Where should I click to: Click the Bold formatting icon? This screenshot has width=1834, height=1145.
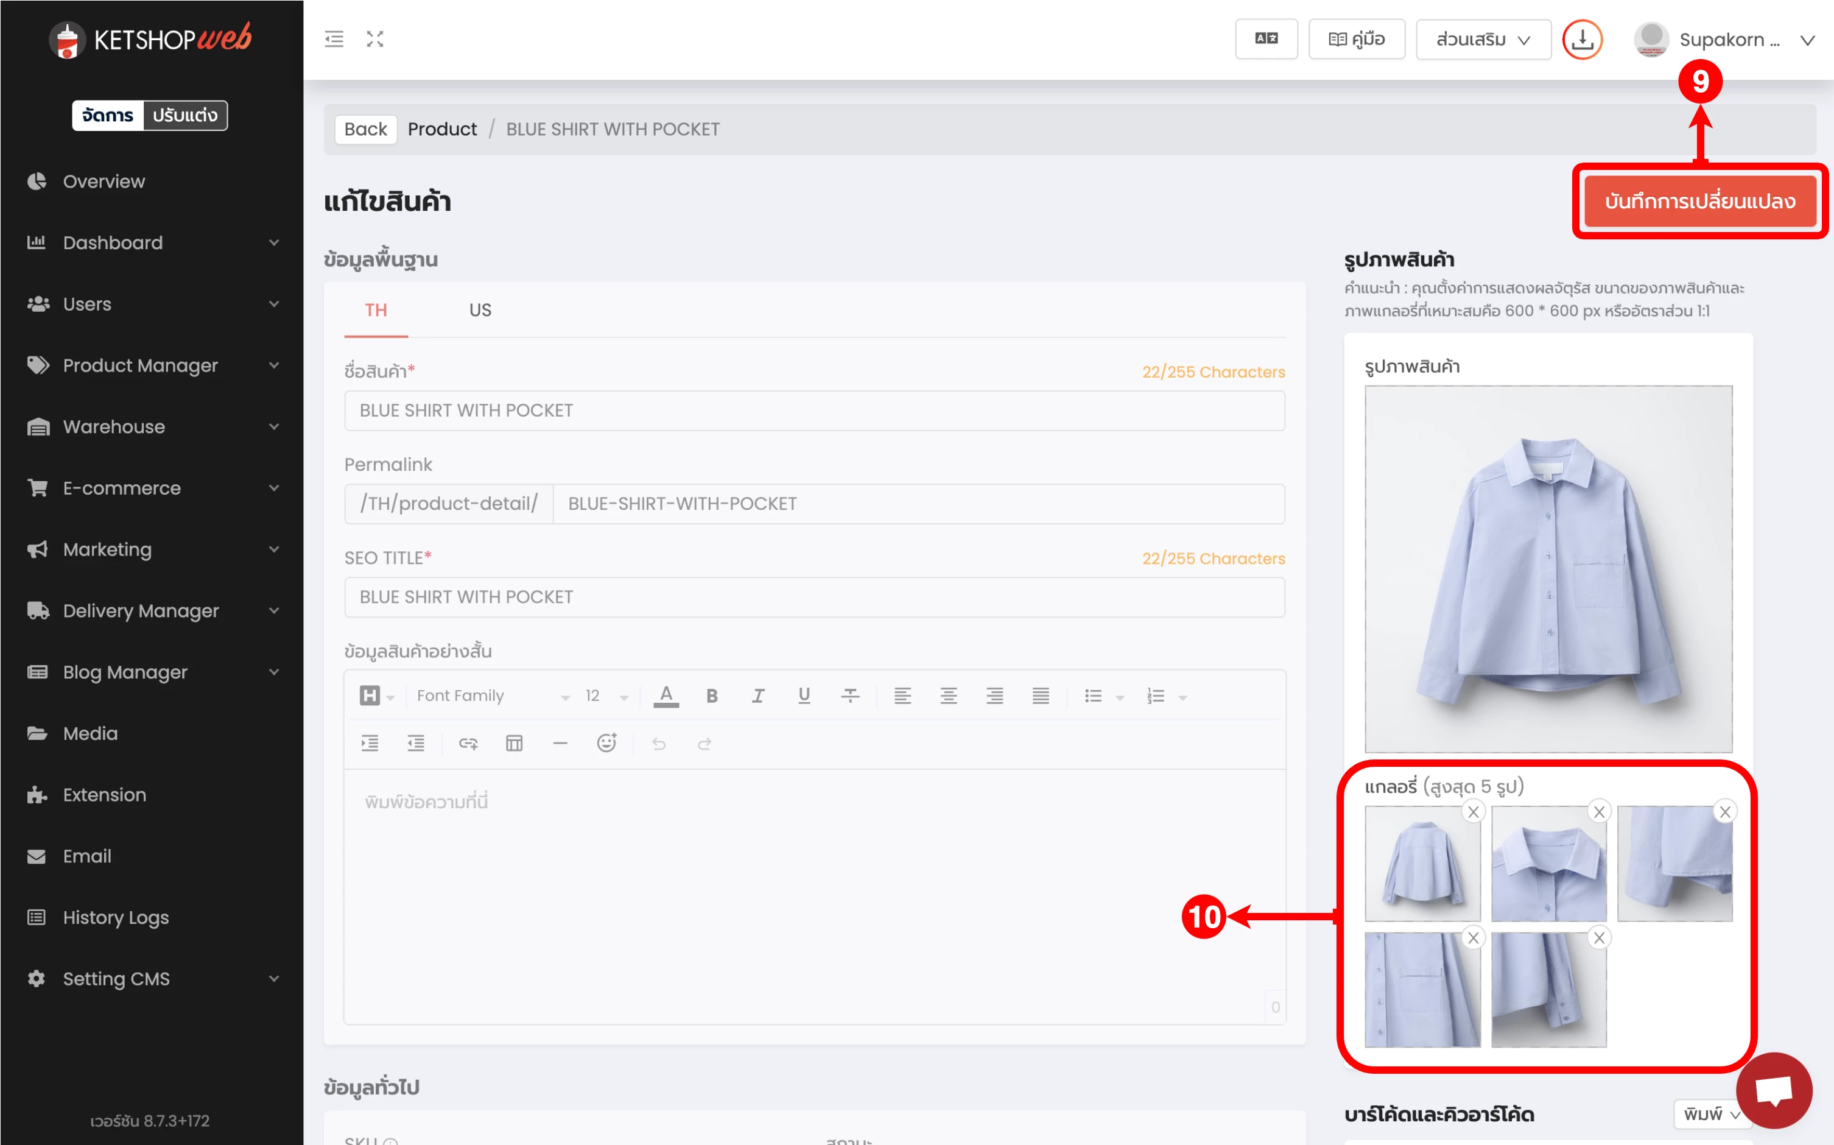[712, 696]
